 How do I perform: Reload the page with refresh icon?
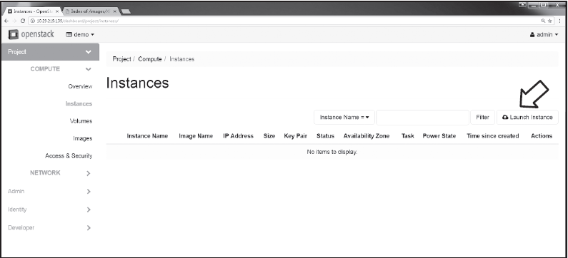click(x=23, y=21)
